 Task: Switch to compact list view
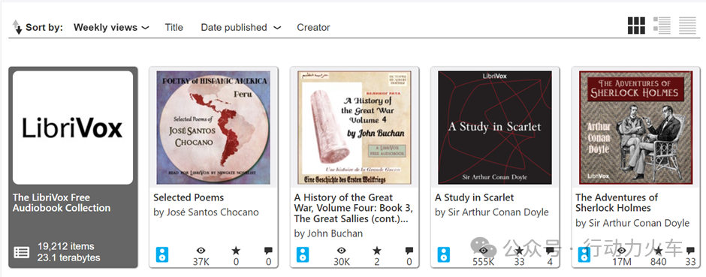(x=687, y=26)
